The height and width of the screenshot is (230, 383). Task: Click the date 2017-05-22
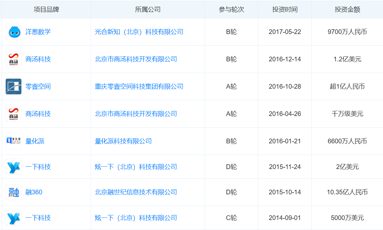coord(285,32)
